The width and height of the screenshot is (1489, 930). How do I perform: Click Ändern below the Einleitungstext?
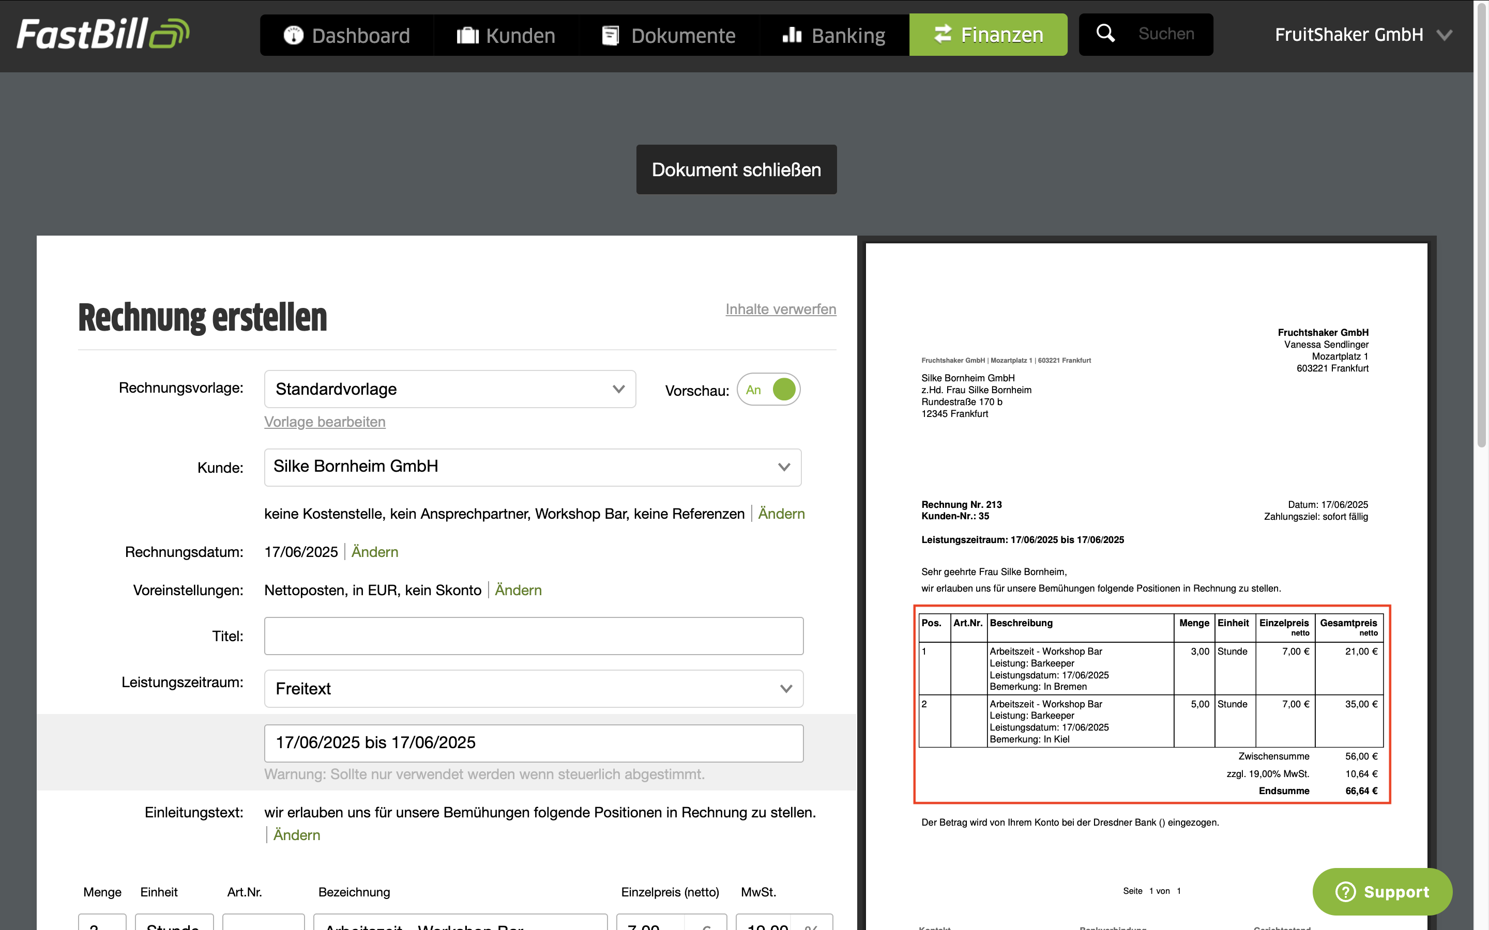[x=297, y=834]
